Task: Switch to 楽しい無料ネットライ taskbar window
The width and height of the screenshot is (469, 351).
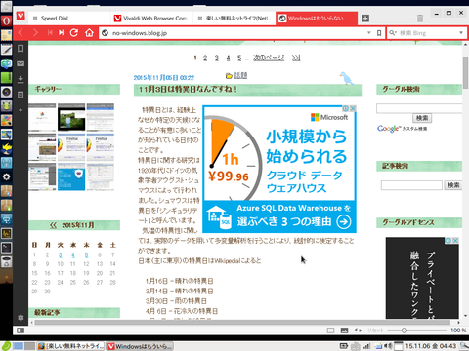Action: [71, 346]
